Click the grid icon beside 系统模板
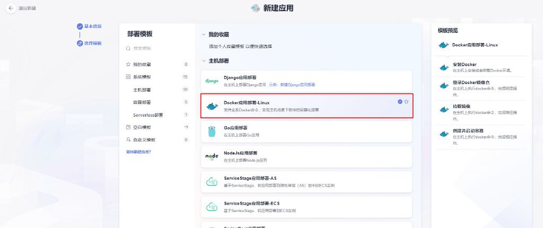Screen dimensions: 543x228 pos(128,77)
